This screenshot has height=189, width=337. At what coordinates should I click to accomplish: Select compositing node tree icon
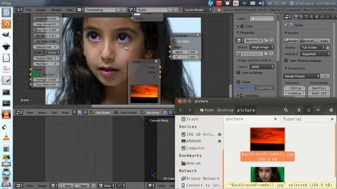click(80, 112)
